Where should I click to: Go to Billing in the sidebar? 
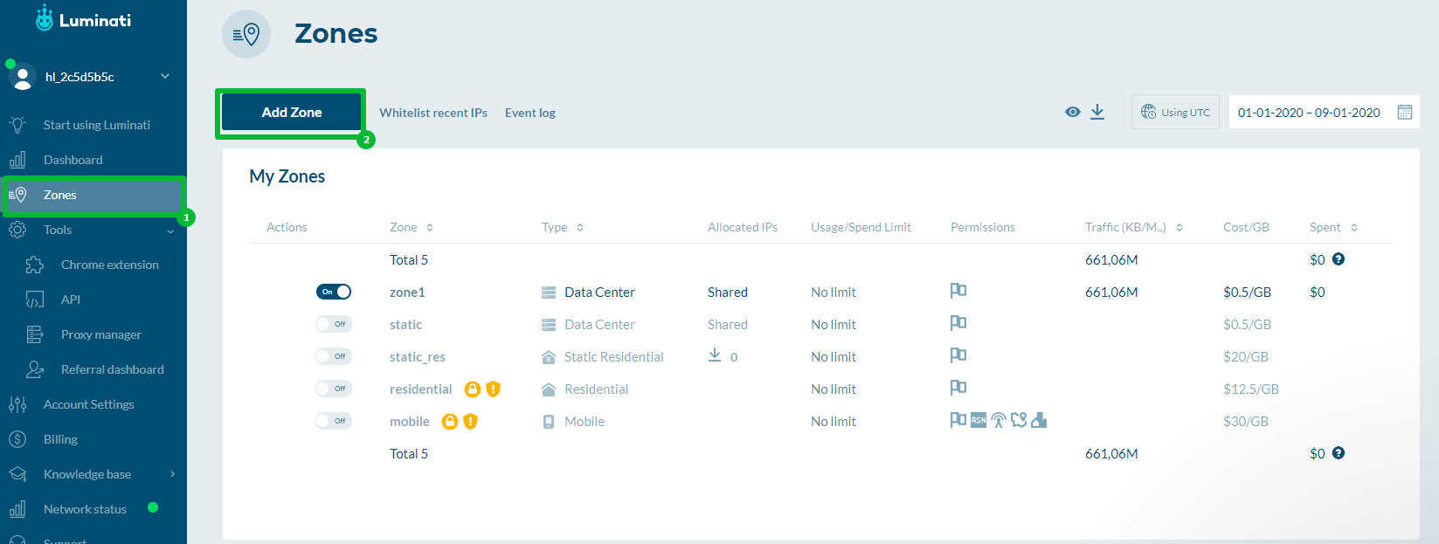point(60,439)
